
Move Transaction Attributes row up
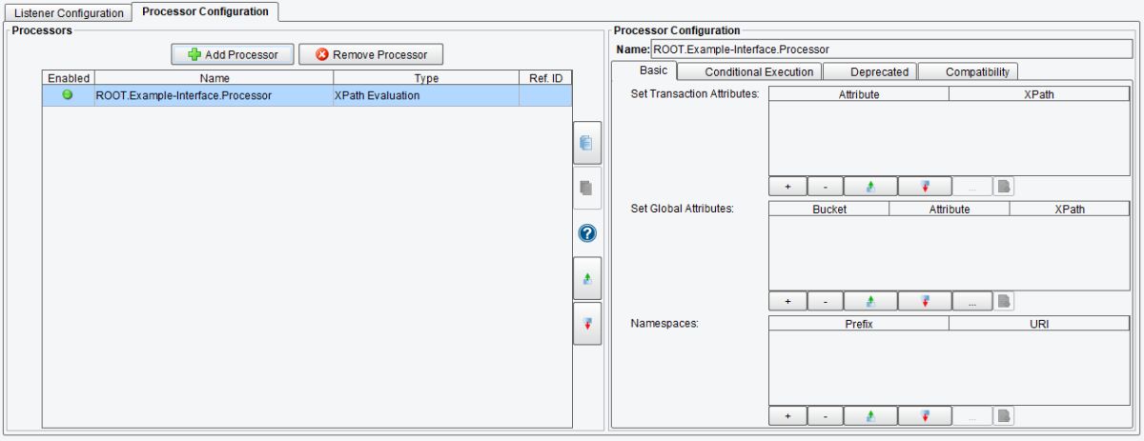point(869,188)
